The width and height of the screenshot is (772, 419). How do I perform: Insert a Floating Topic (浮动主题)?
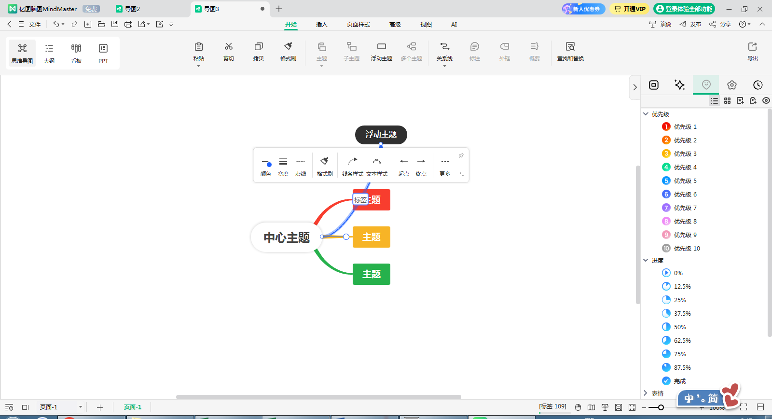pyautogui.click(x=382, y=51)
